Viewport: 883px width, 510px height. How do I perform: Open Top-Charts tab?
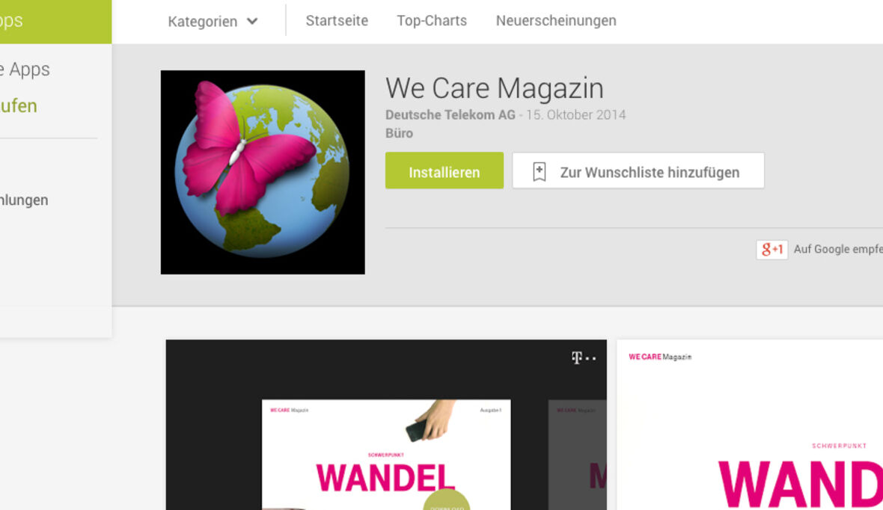(432, 21)
